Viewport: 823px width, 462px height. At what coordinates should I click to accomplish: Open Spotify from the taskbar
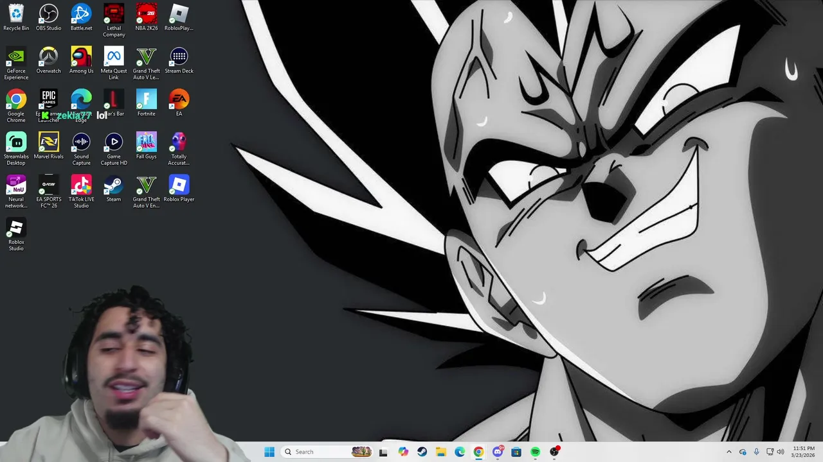536,452
